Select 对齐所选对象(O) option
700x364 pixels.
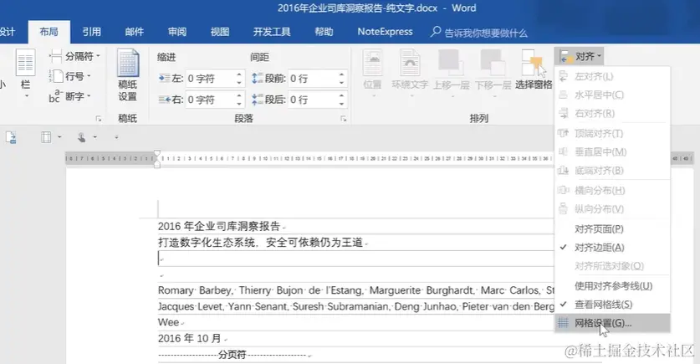[612, 266]
